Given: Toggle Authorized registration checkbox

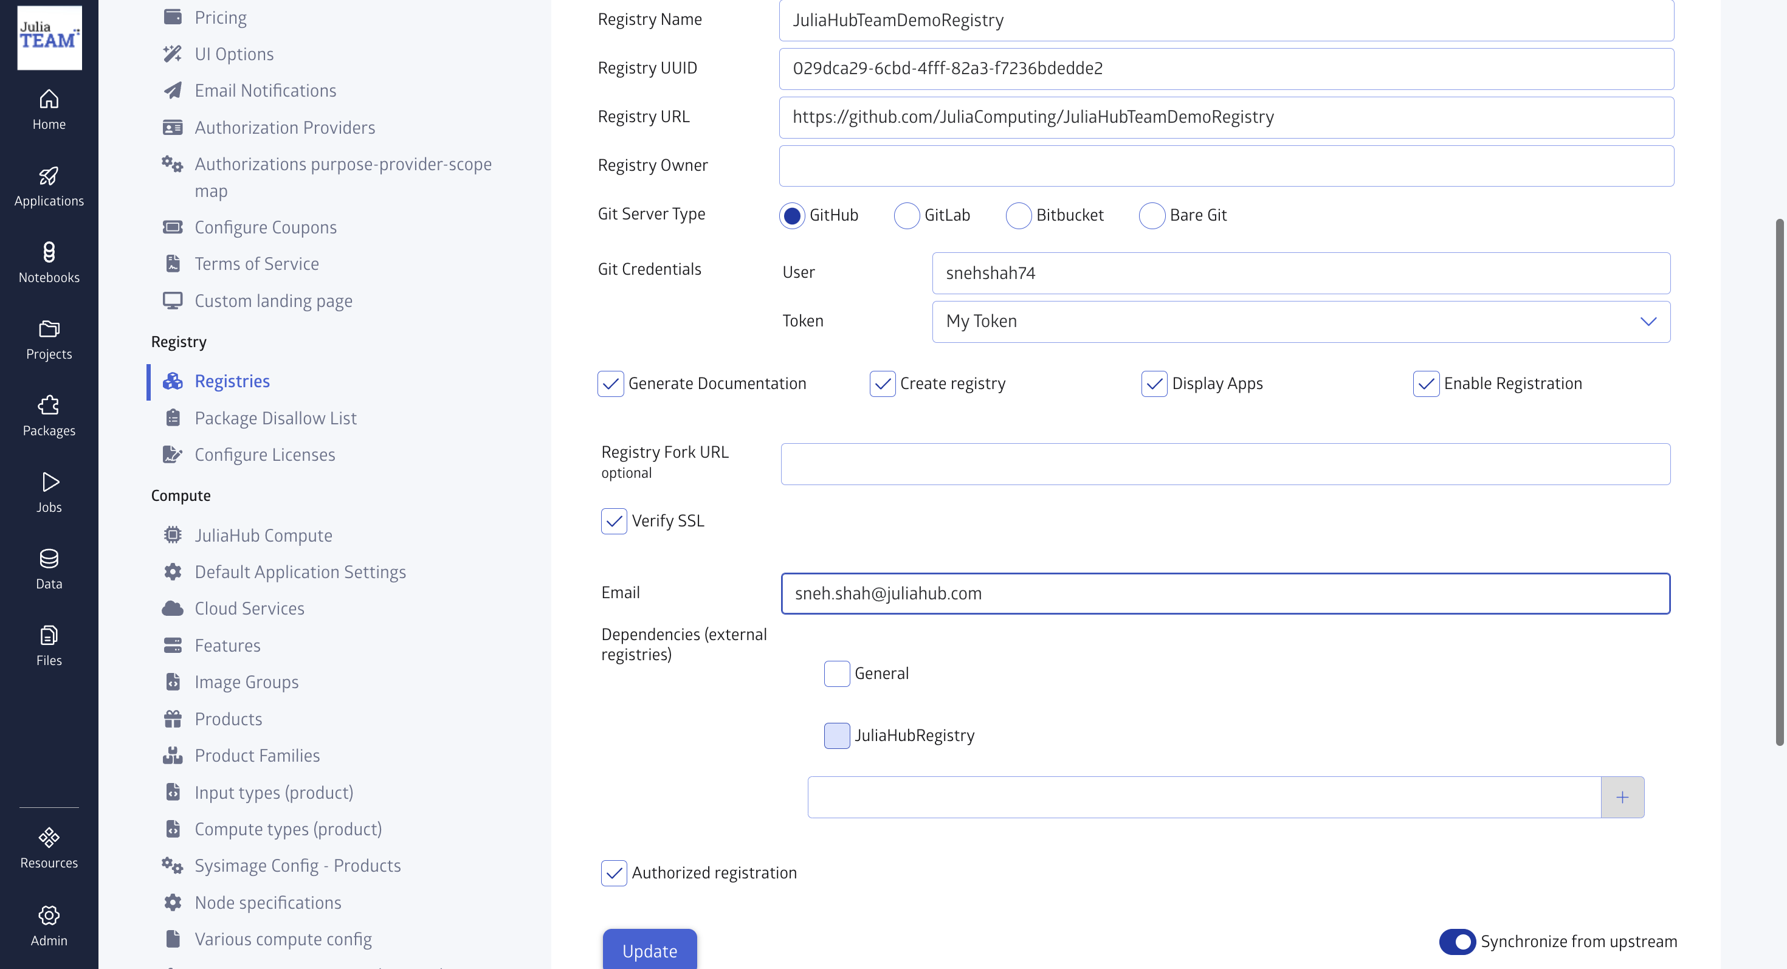Looking at the screenshot, I should pos(614,872).
